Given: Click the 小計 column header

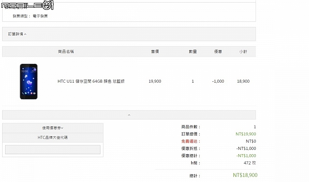Looking at the screenshot, I should tap(243, 51).
